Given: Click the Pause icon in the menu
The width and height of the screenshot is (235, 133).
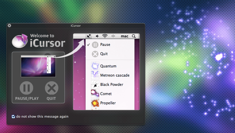Looking at the screenshot, I should point(95,45).
